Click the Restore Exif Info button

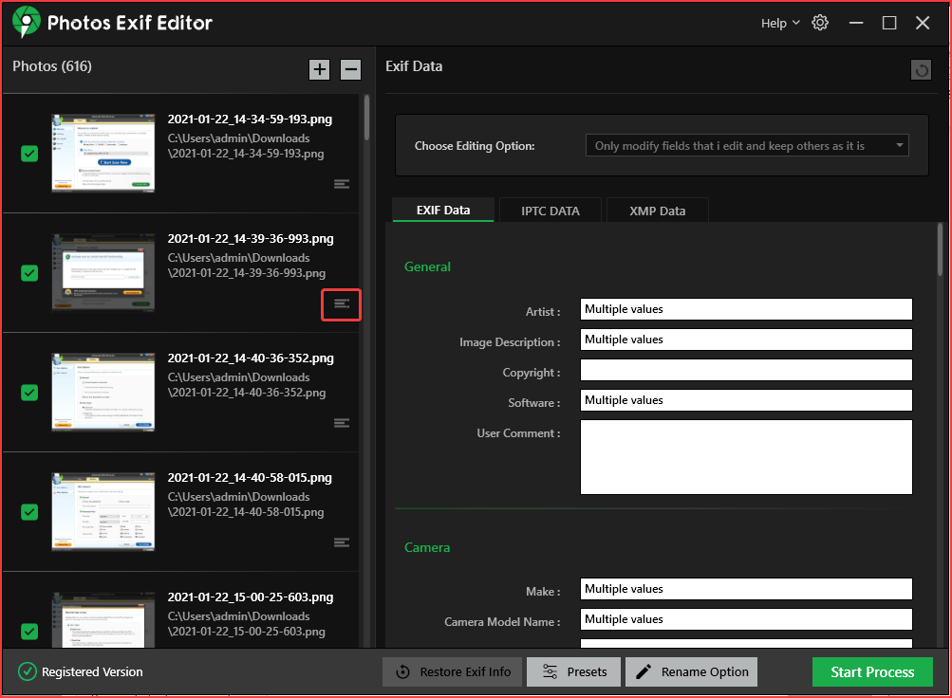pos(452,671)
